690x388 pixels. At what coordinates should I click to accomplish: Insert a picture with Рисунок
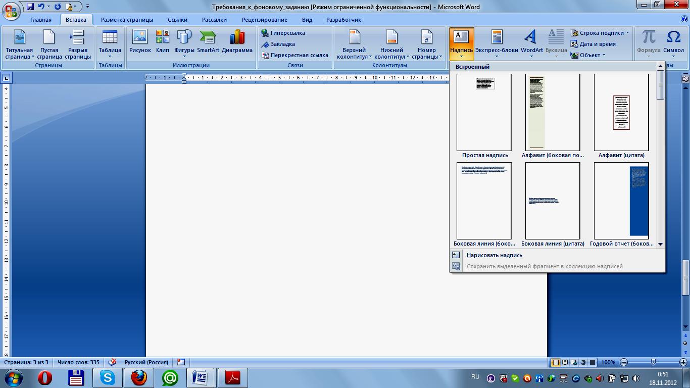coord(140,41)
